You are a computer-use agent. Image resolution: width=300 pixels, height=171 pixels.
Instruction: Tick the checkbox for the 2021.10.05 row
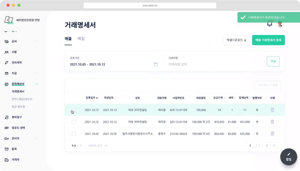coord(74,134)
